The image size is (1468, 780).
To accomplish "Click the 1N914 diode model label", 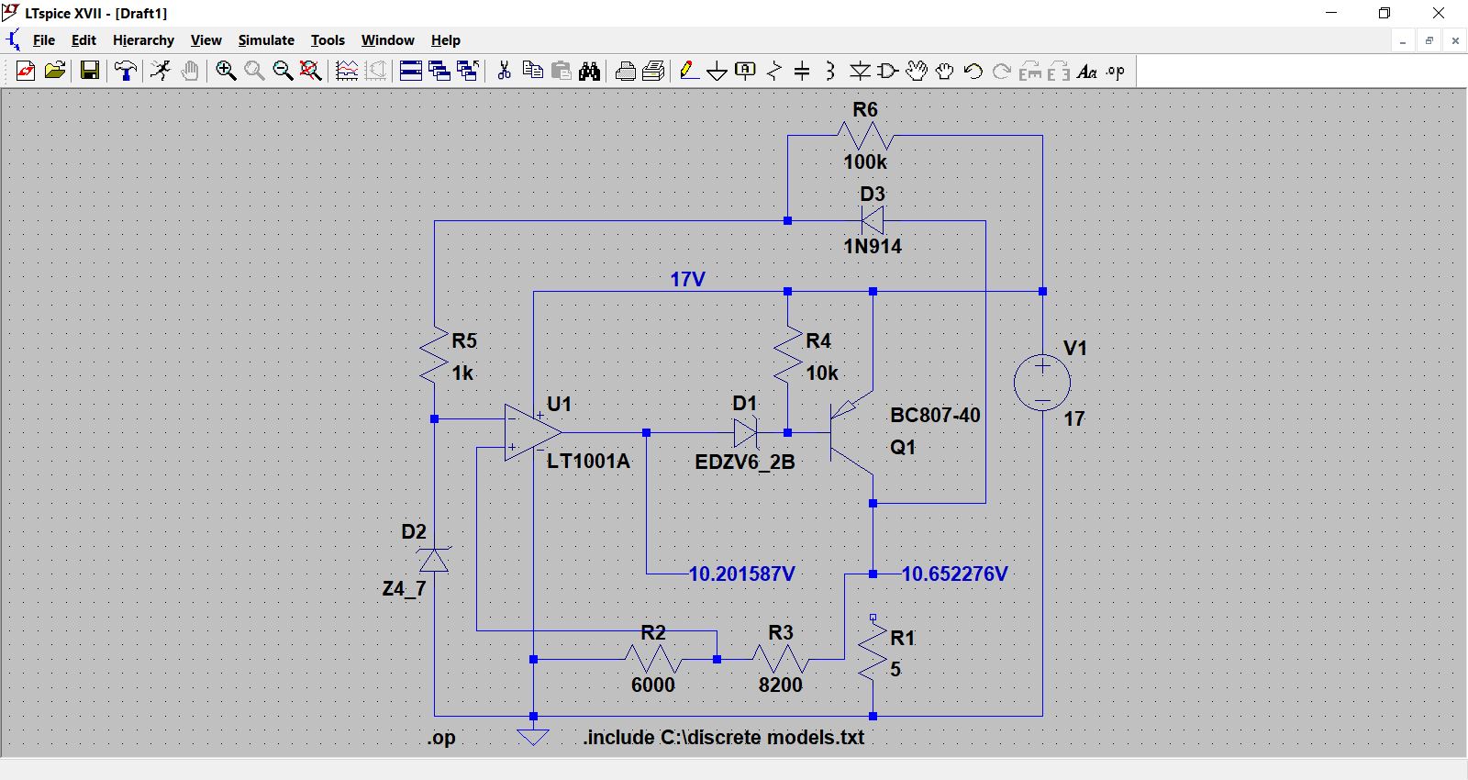I will 873,246.
